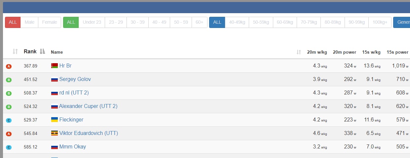Select the red ALL gender filter

click(x=13, y=22)
